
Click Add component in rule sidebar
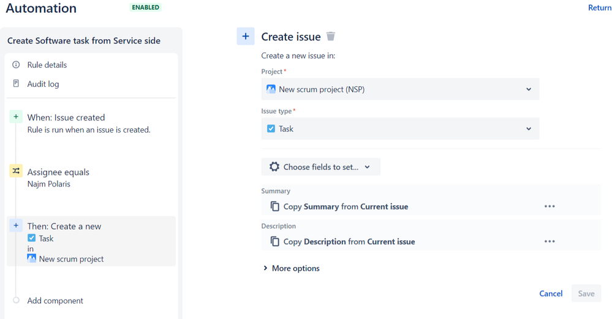(x=55, y=301)
